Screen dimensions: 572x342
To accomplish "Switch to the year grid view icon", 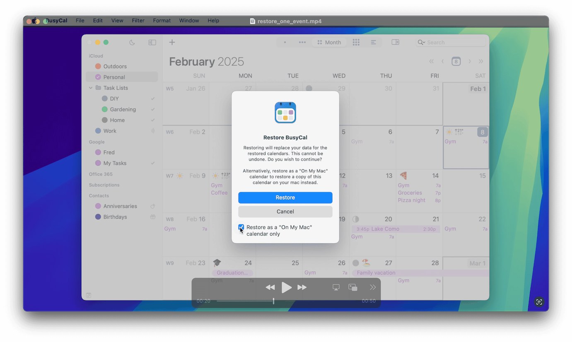I will click(x=356, y=42).
